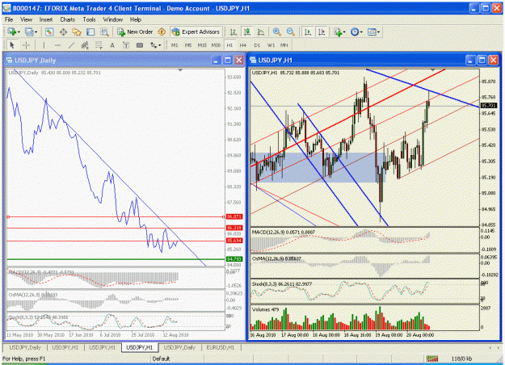
Task: Select the Fibonacci retracement tool
Action: click(x=99, y=45)
